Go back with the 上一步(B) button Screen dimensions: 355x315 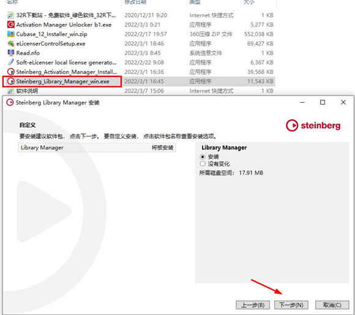(253, 305)
